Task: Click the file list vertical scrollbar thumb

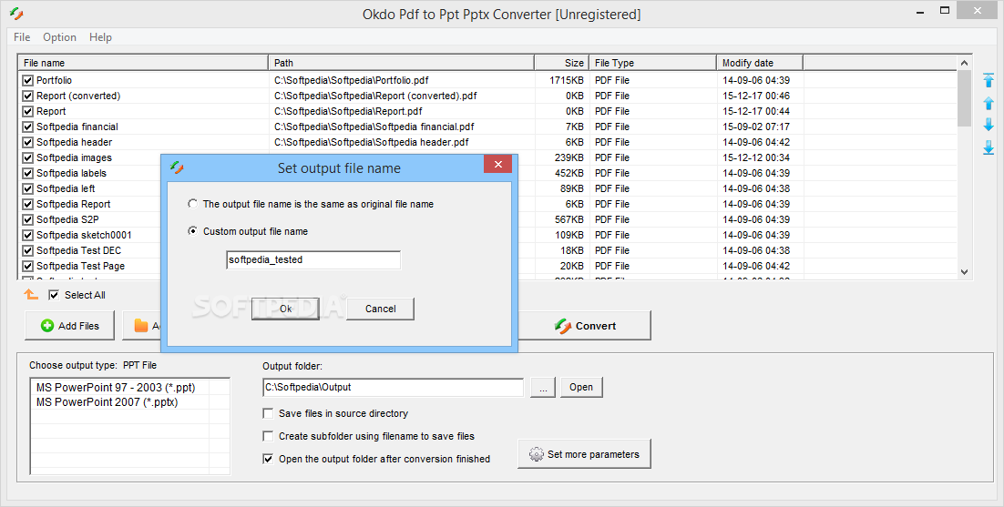Action: coord(964,98)
